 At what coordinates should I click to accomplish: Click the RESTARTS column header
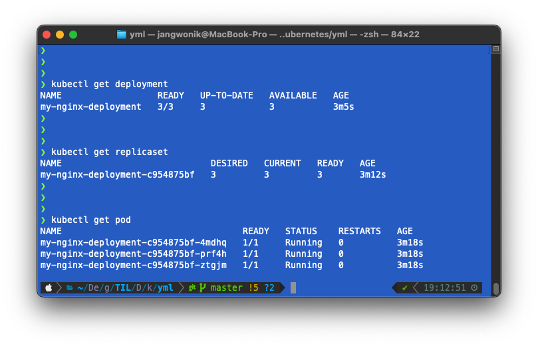click(360, 232)
